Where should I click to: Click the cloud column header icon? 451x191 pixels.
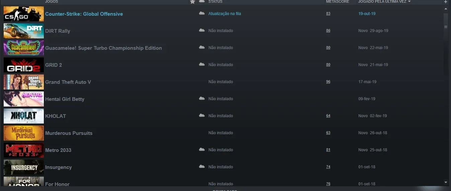[x=202, y=1]
